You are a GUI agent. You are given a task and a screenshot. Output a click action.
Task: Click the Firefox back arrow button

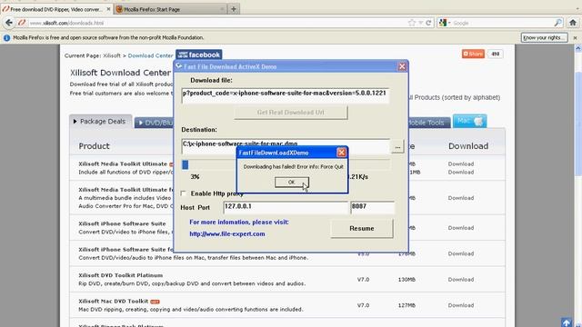coord(9,23)
